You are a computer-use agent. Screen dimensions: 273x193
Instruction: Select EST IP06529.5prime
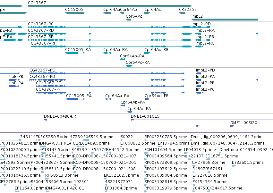86,140
